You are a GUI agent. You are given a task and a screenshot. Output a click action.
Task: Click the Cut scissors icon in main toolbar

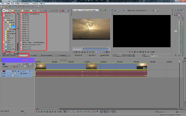tap(18, 7)
